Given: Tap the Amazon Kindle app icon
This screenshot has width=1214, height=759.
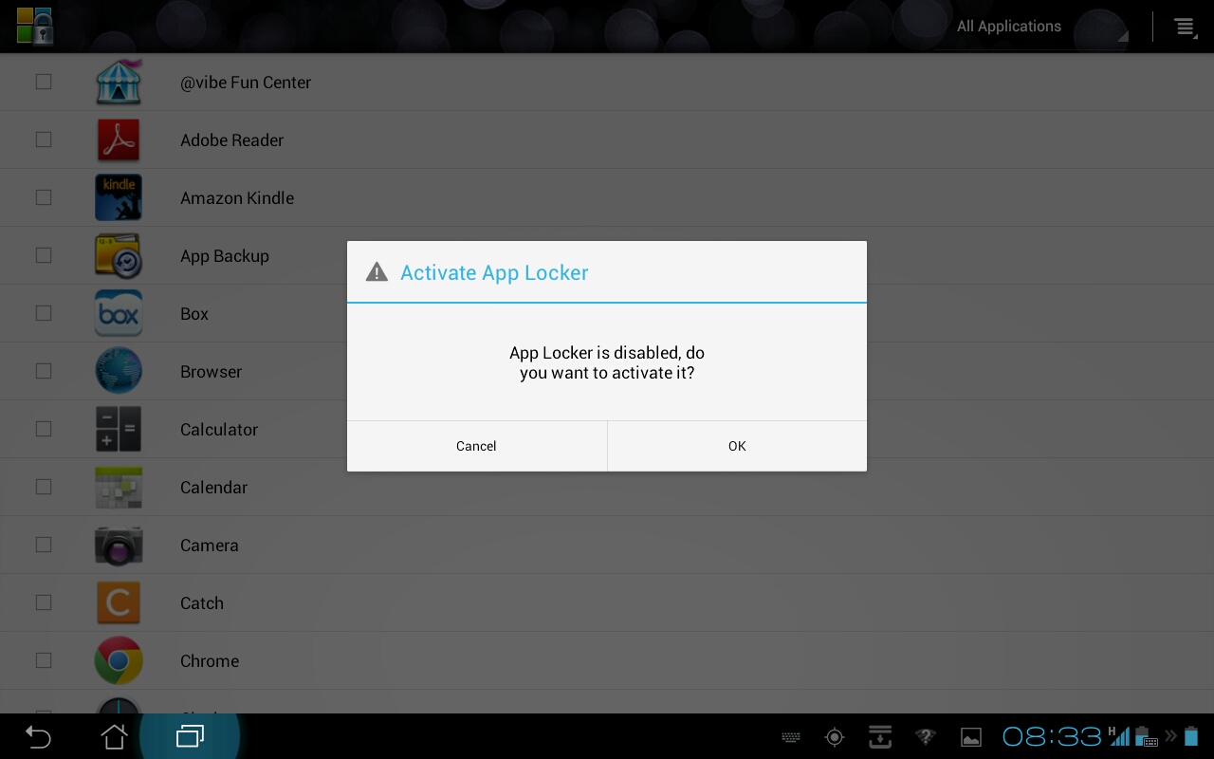Looking at the screenshot, I should click(119, 198).
